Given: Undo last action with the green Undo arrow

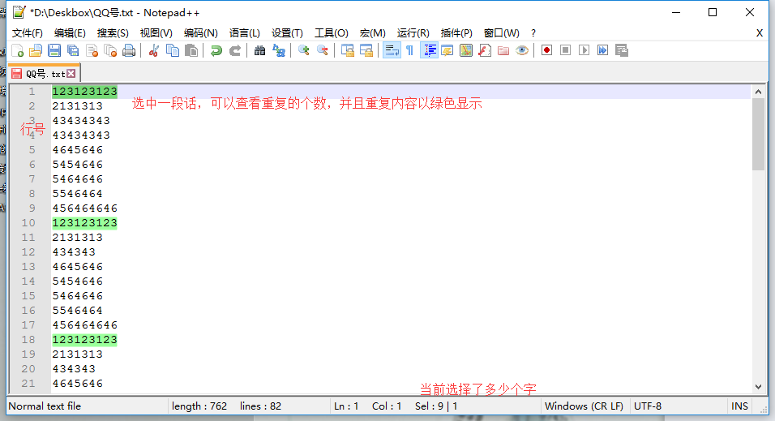Looking at the screenshot, I should point(216,50).
